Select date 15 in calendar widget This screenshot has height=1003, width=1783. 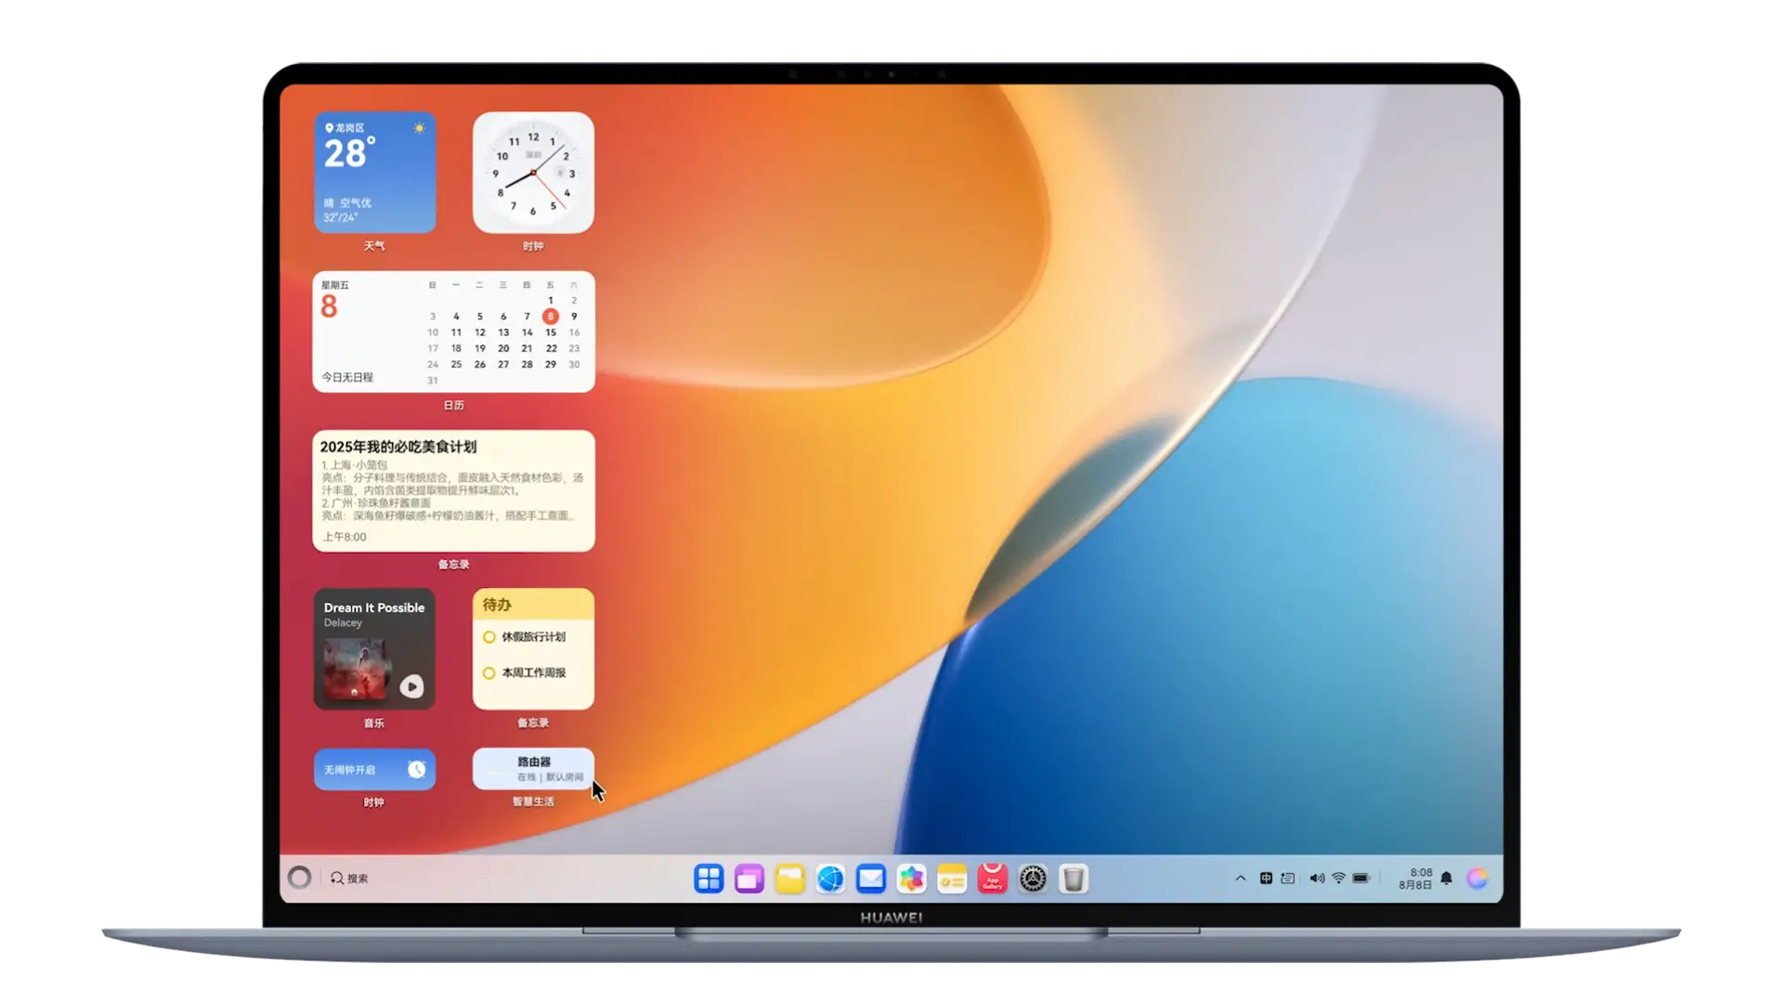pos(551,332)
